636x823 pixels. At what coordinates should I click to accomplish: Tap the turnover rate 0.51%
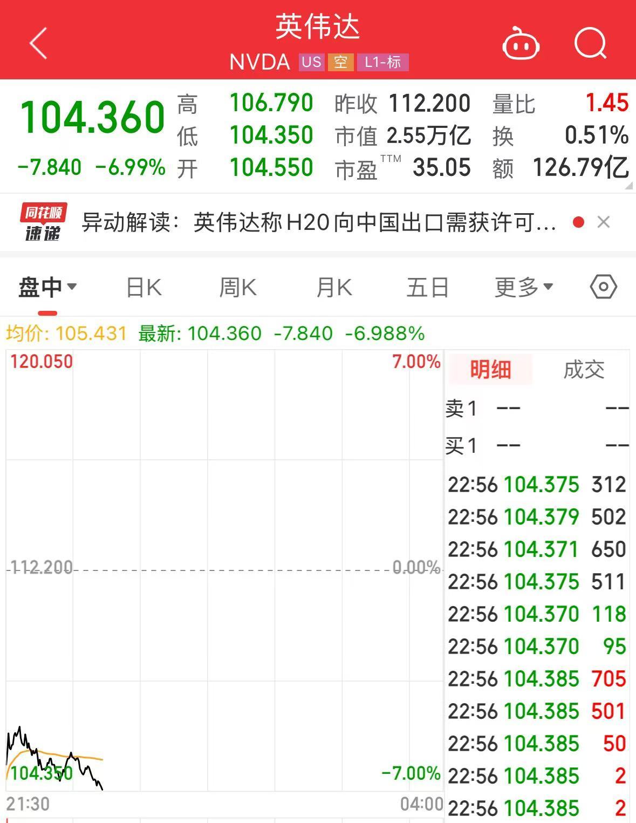click(597, 135)
